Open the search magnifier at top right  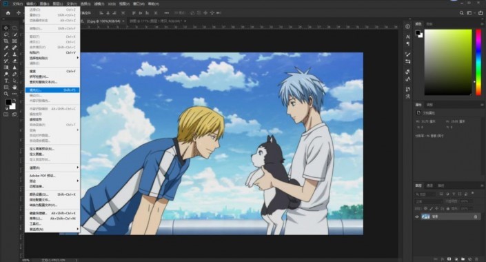(x=461, y=13)
